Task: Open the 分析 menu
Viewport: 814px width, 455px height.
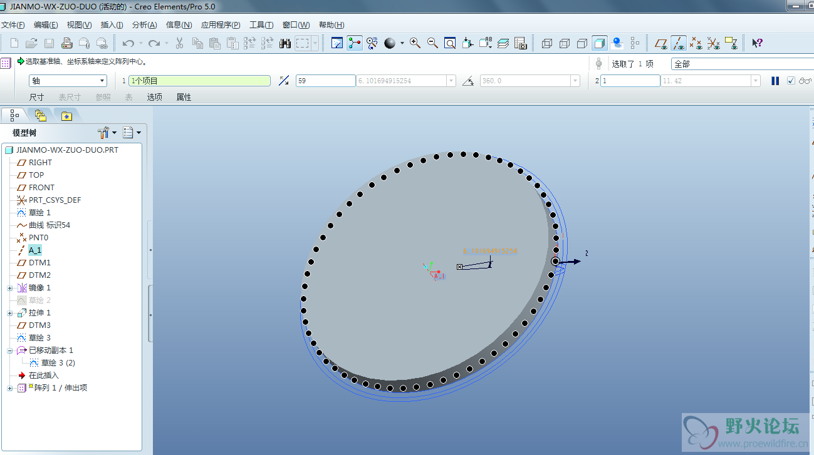Action: (x=144, y=25)
